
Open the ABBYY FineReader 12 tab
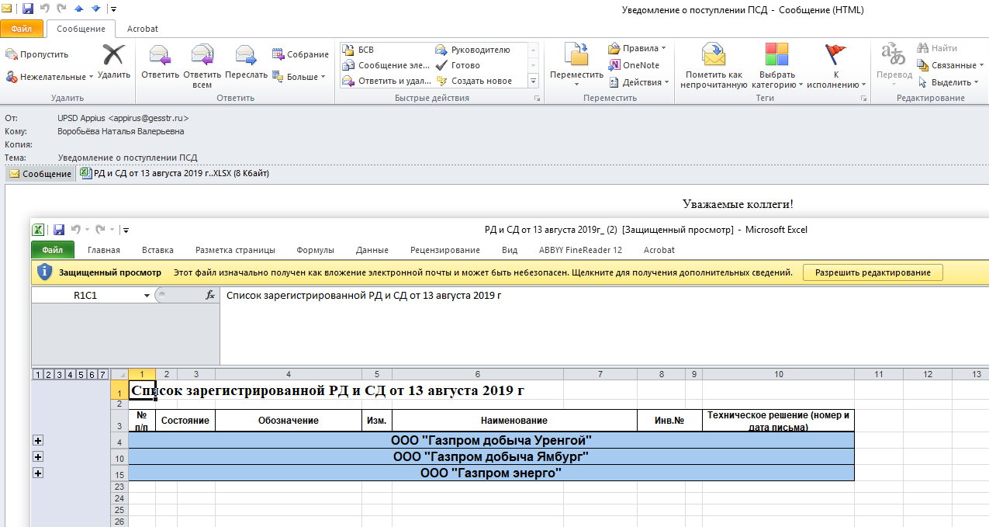[x=581, y=250]
